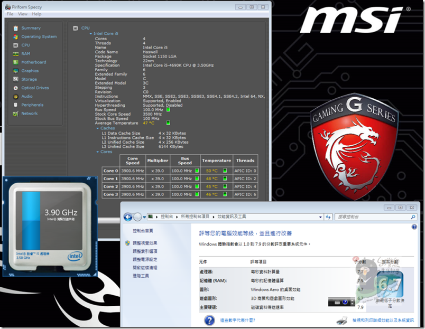Open 控制台首頁 link
This screenshot has height=329, width=425.
pos(143,231)
